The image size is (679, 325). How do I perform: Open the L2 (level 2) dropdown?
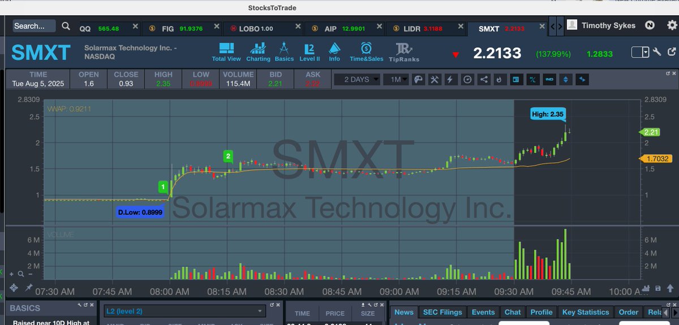[185, 311]
